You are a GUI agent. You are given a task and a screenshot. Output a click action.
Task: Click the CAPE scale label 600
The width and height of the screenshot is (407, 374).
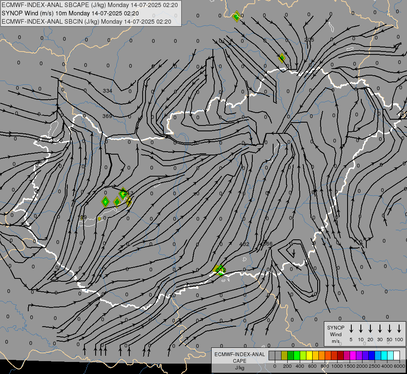(312, 366)
